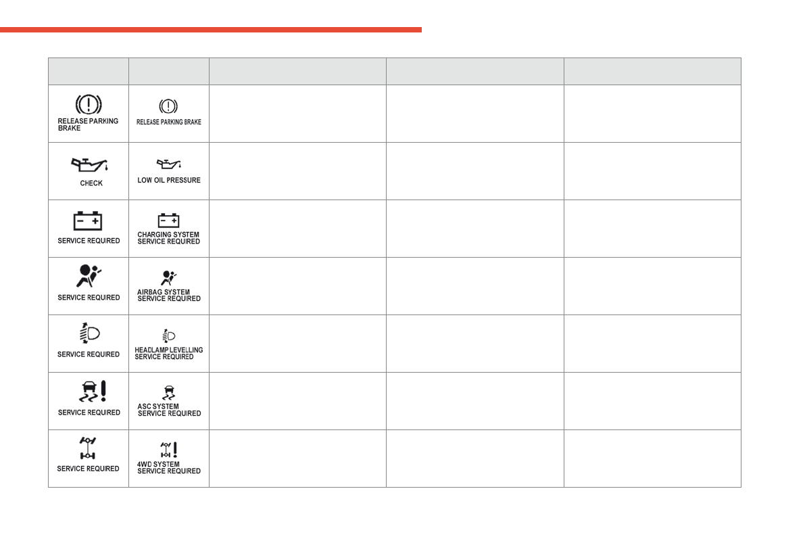This screenshot has width=805, height=537.
Task: Select the skidding car icon above ASC SYSTEM
Action: click(168, 392)
